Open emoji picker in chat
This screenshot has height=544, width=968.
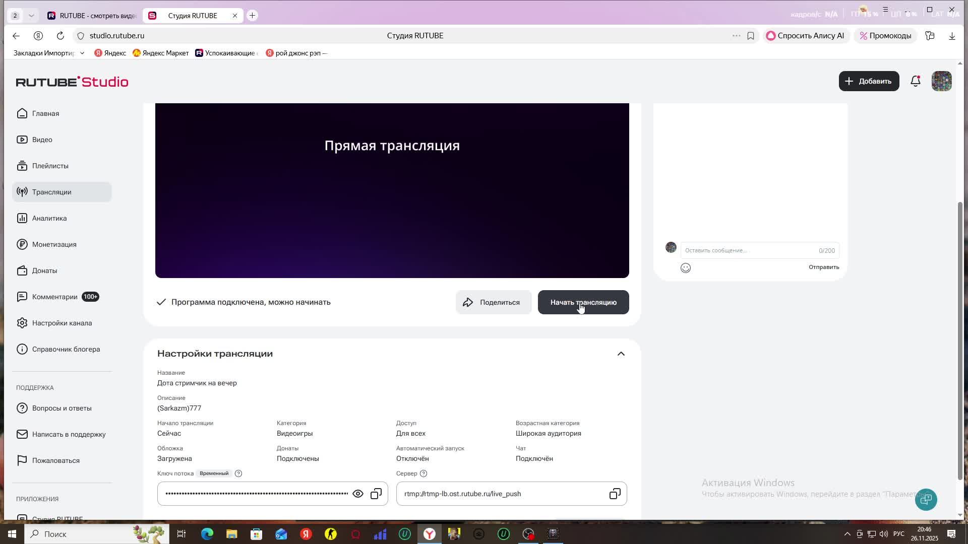click(686, 267)
